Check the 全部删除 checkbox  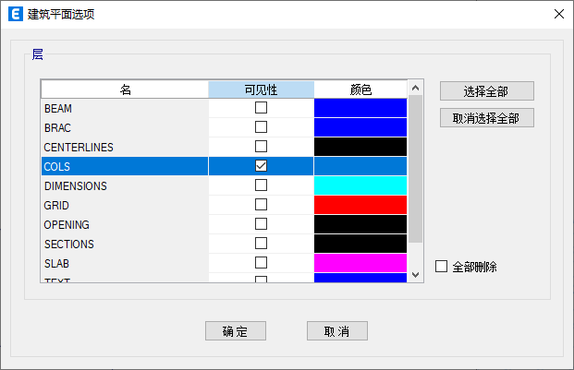click(442, 267)
